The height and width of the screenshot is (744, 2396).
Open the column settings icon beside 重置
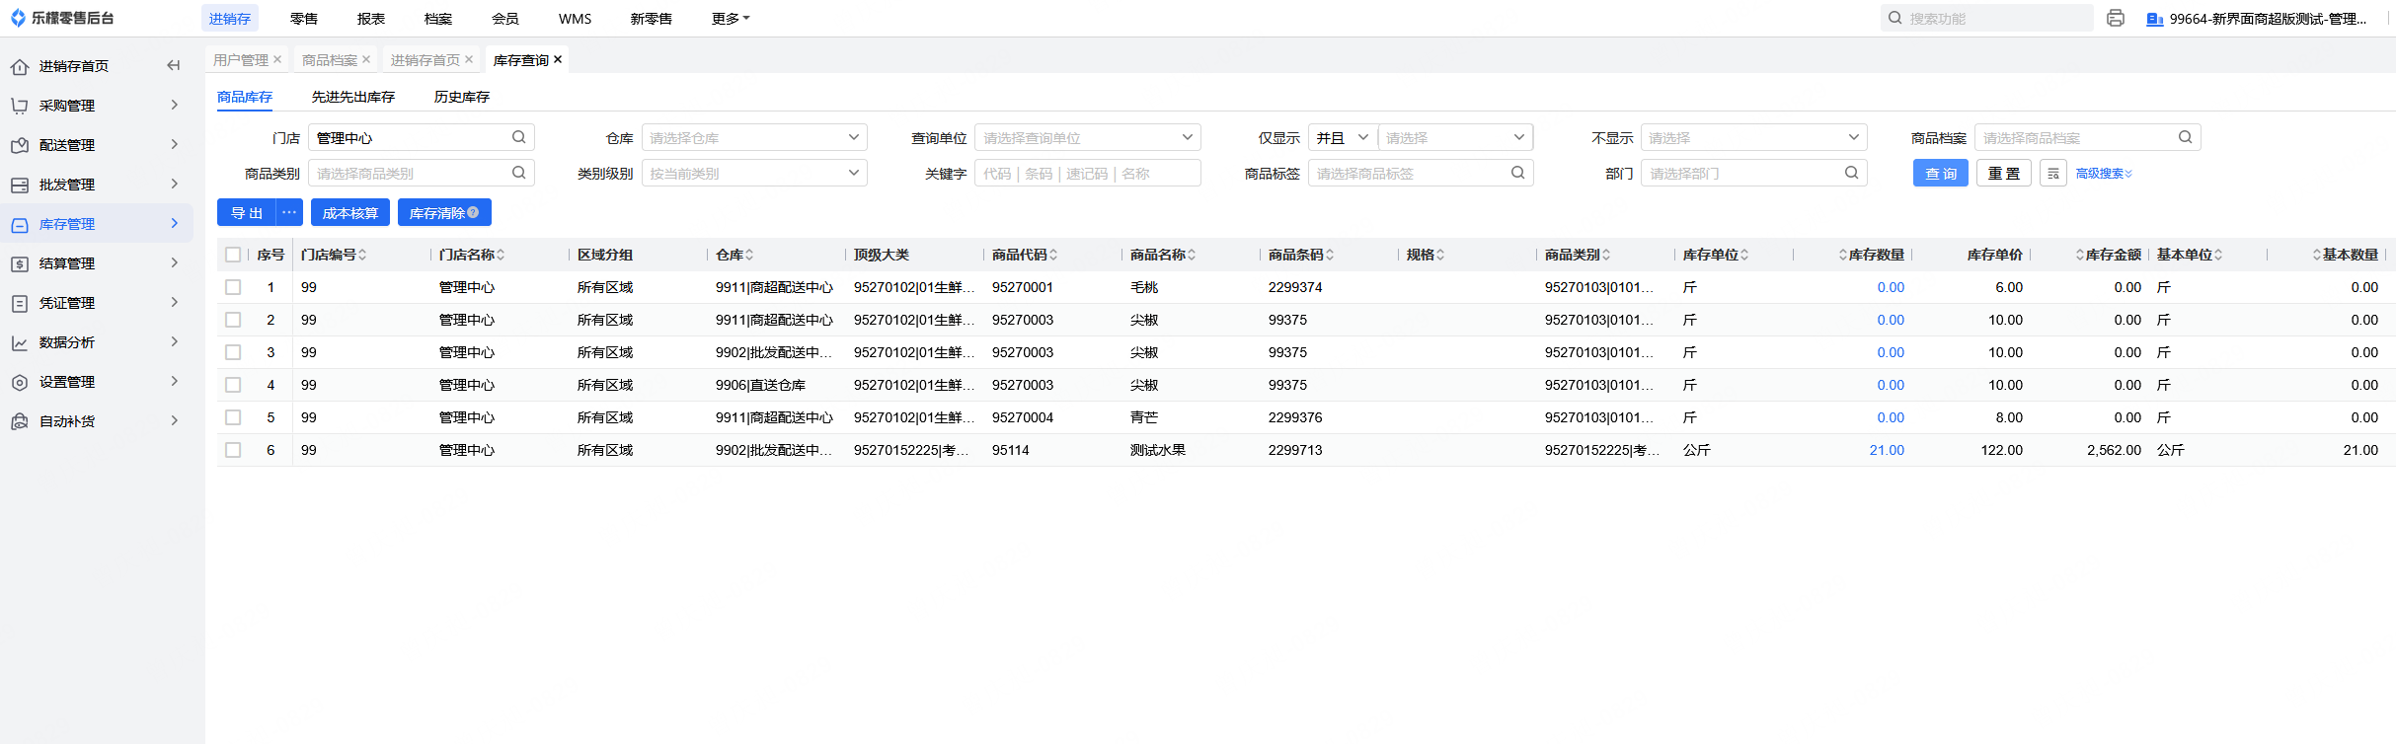(2053, 174)
